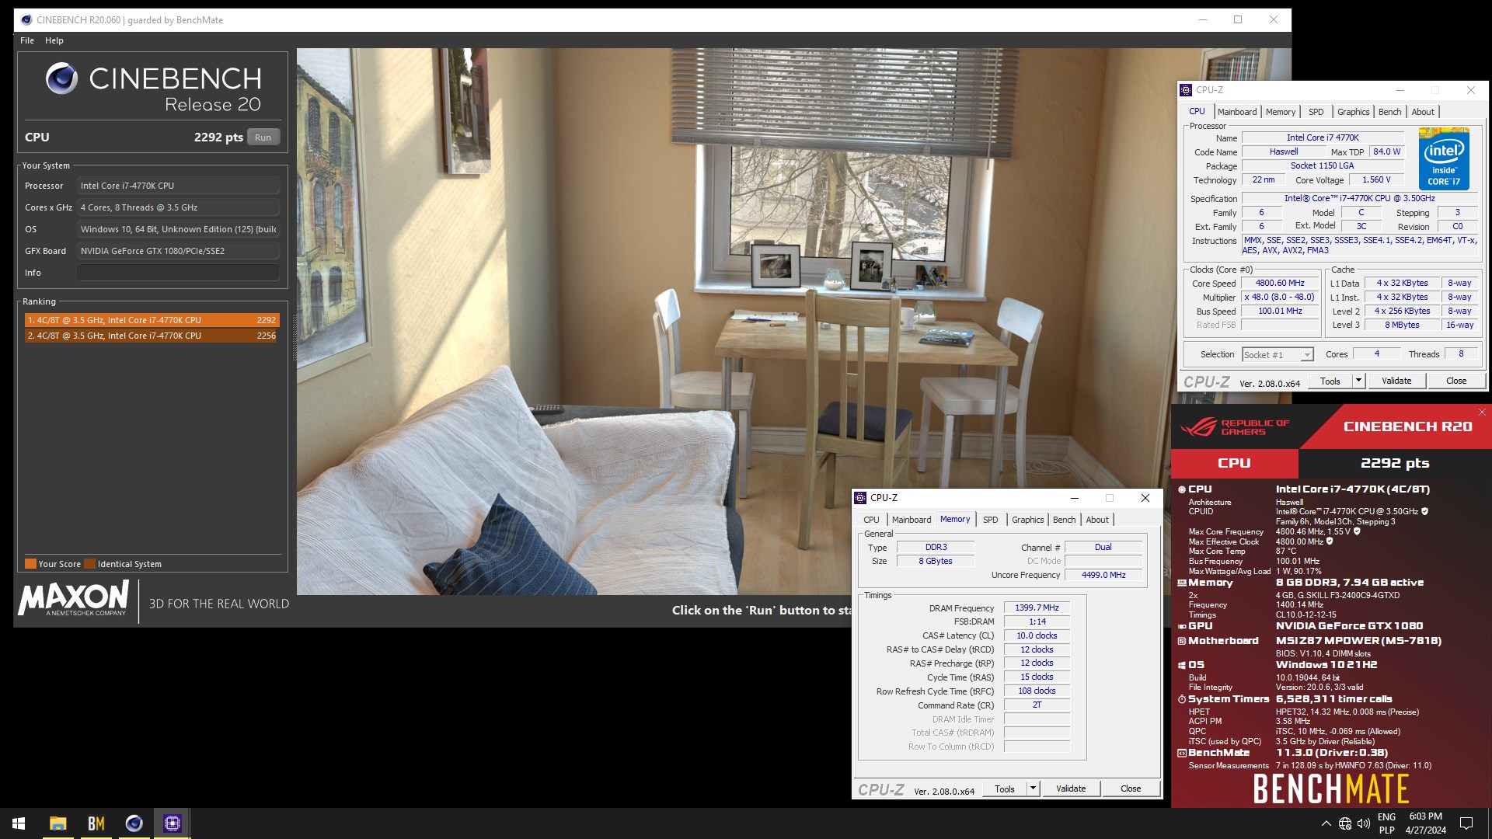Click the Max Core Temp value 87 °C
This screenshot has width=1492, height=839.
pos(1286,552)
